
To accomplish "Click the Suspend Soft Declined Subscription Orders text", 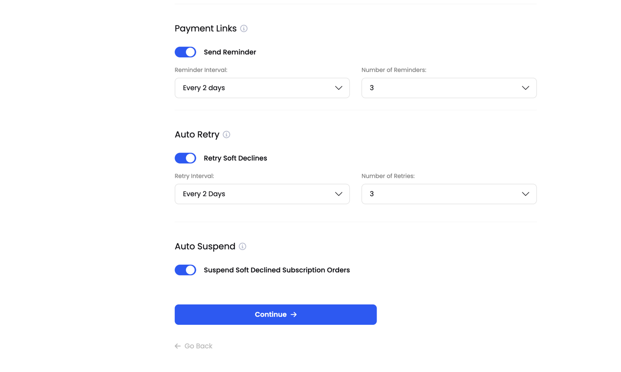I will (x=276, y=270).
